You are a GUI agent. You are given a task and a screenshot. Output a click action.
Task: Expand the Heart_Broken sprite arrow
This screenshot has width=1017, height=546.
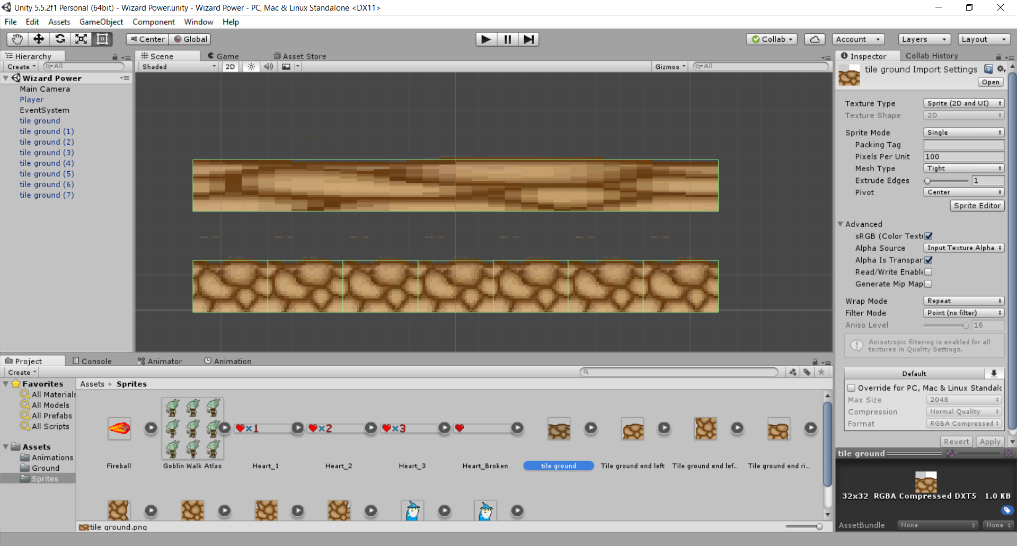(517, 428)
